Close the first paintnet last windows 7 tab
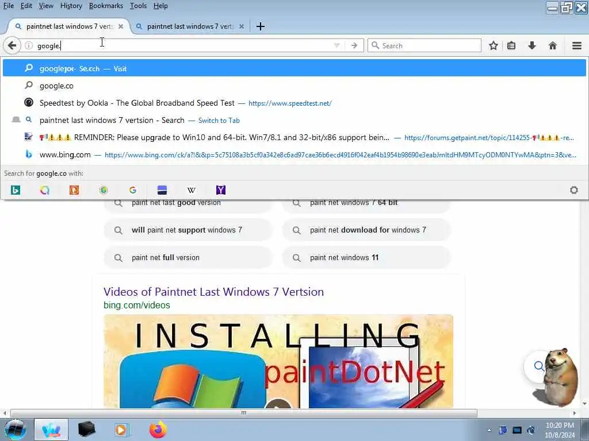Viewport: 589px width, 441px height. click(121, 26)
